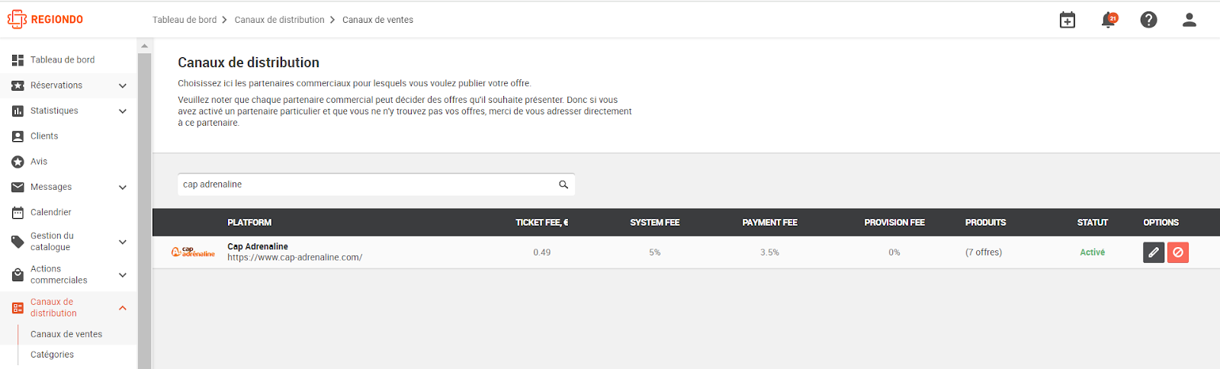Click the PLATFORM column header
1220x369 pixels.
pos(249,223)
